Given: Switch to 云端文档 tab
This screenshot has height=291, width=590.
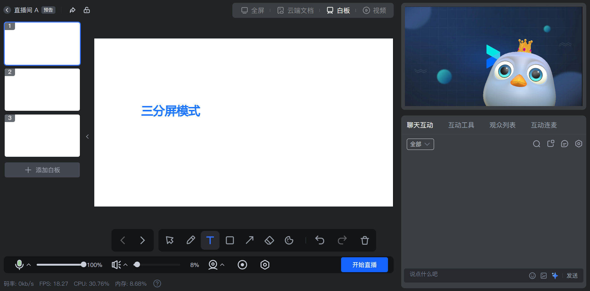Looking at the screenshot, I should pos(295,11).
